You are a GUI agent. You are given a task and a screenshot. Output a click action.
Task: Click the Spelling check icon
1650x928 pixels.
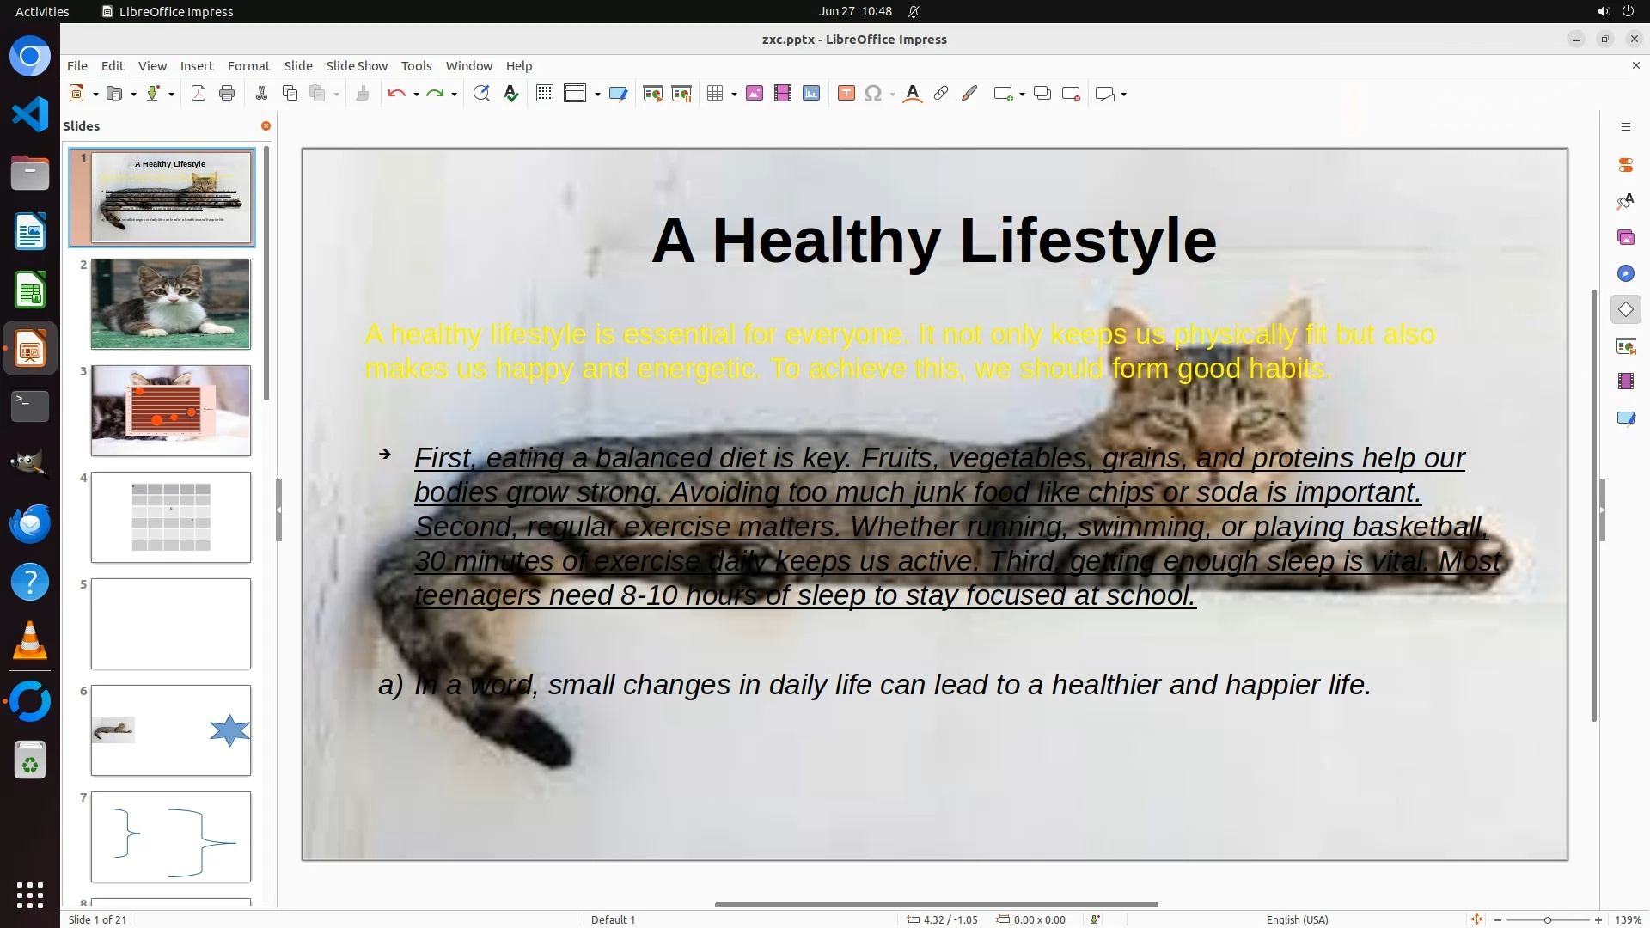511,94
